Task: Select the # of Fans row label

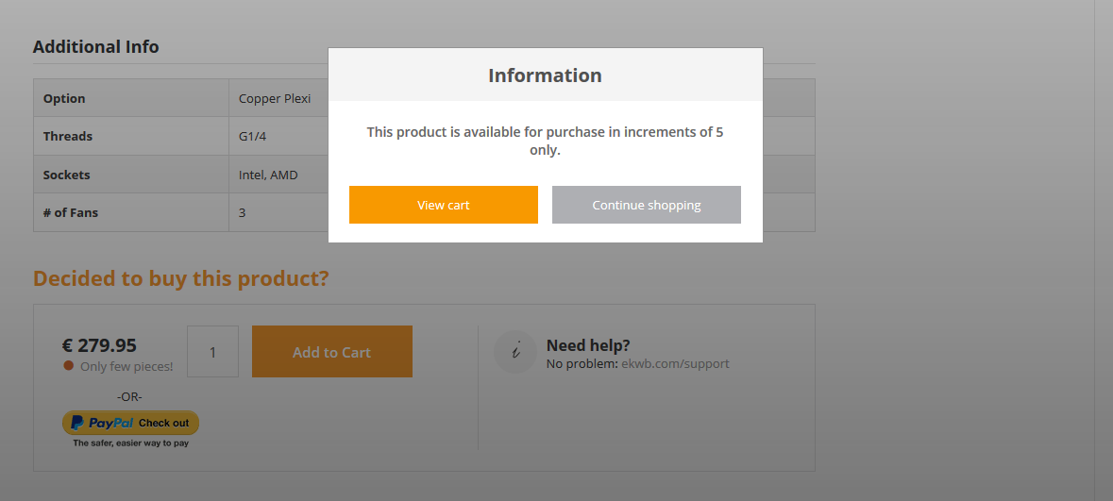Action: click(70, 212)
